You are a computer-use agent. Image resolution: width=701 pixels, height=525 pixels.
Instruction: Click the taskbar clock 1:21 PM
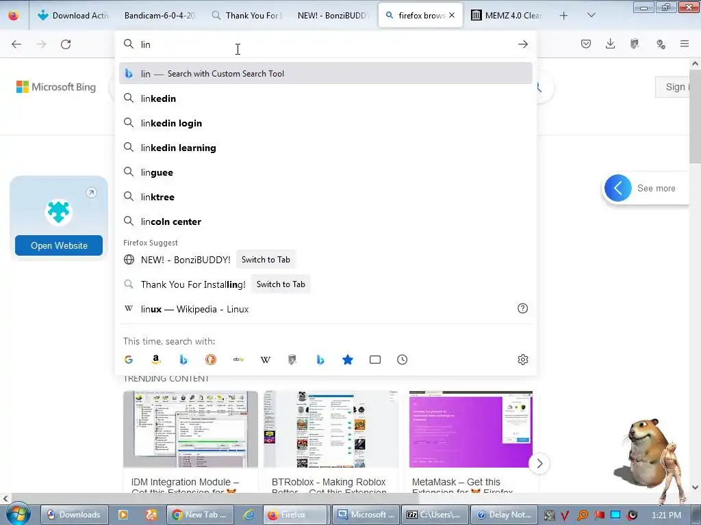pos(666,515)
